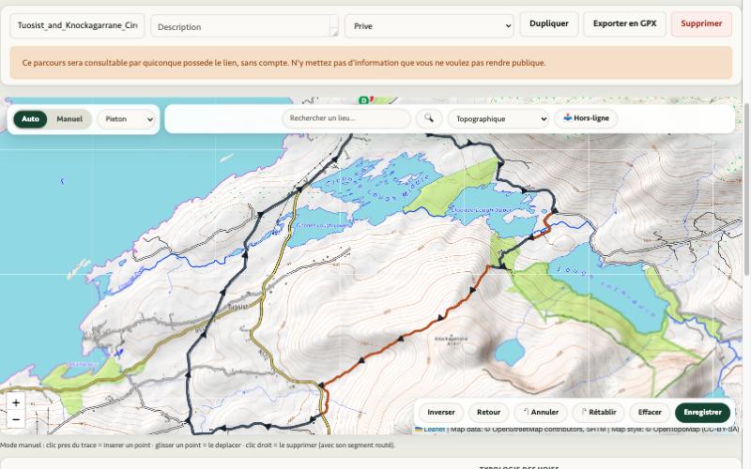Click the Retour button
The image size is (751, 469).
click(488, 412)
